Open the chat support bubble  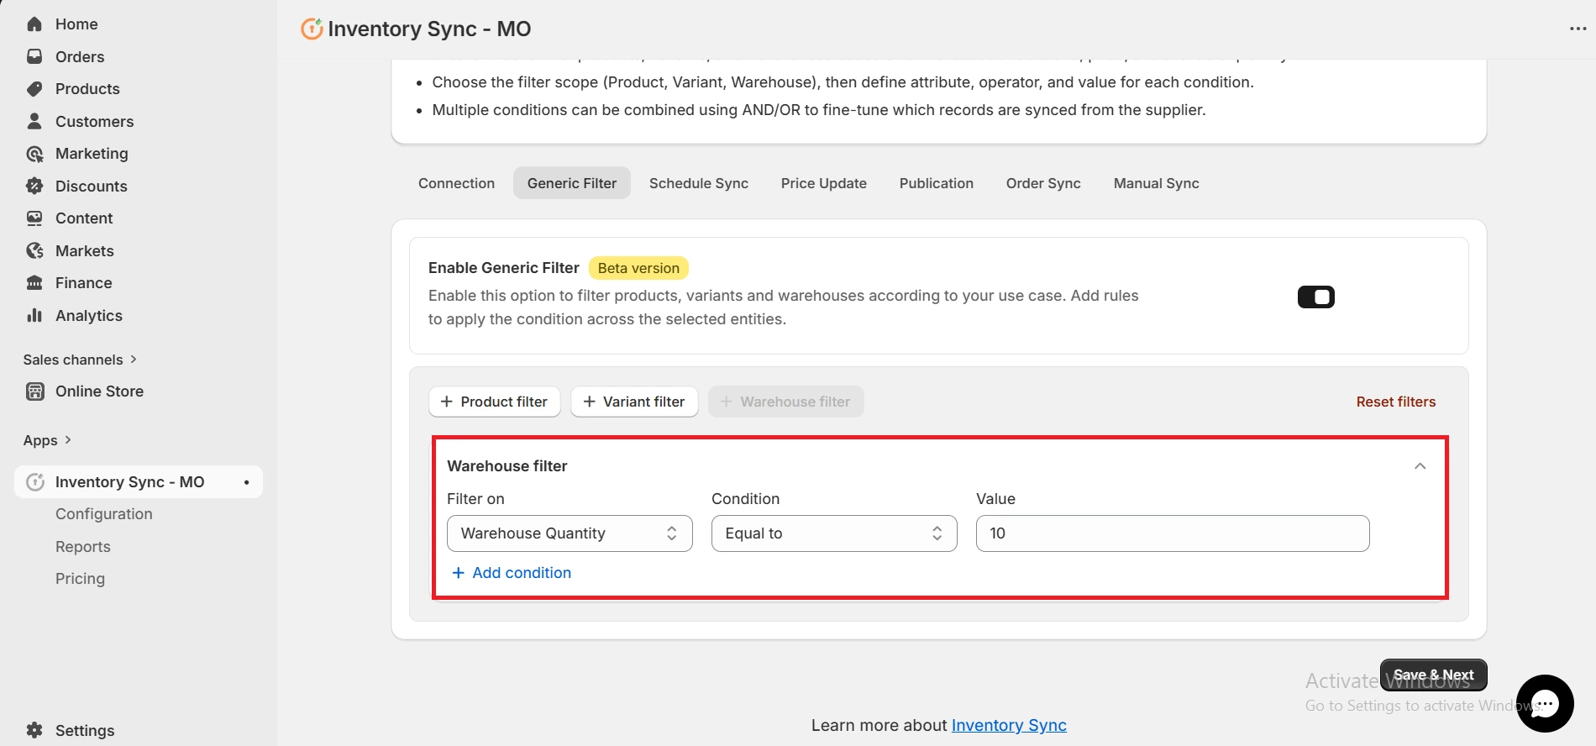(1545, 703)
